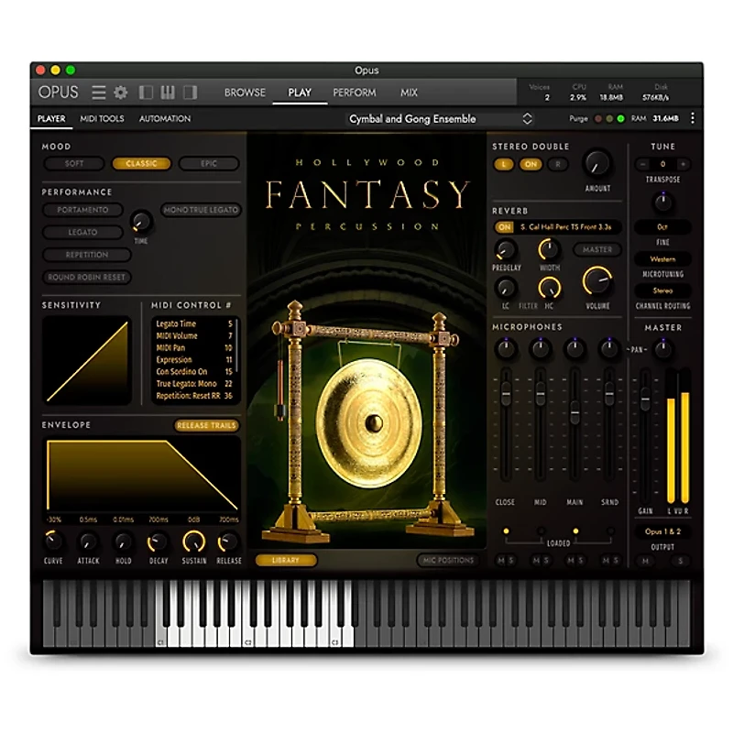Click the Reverb Volume knob
The width and height of the screenshot is (733, 733).
click(x=597, y=280)
